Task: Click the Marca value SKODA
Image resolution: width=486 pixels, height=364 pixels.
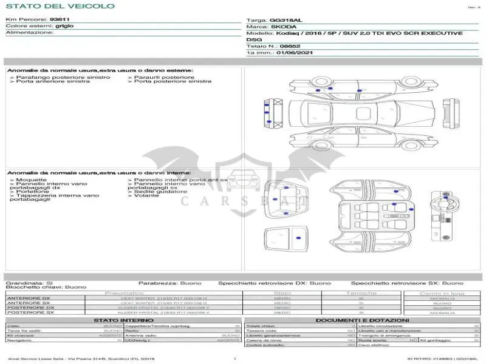Action: point(284,27)
